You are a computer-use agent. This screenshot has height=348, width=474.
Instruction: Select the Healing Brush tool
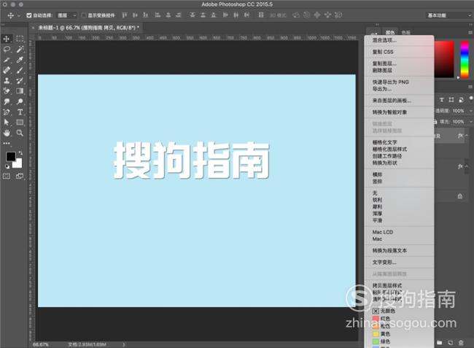point(7,70)
